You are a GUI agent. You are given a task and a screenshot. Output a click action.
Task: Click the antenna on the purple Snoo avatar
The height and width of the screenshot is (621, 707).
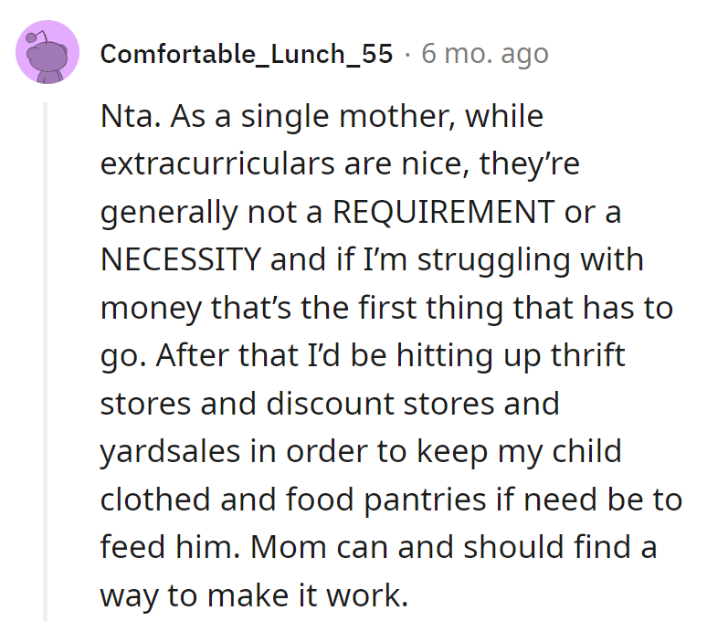pyautogui.click(x=32, y=37)
